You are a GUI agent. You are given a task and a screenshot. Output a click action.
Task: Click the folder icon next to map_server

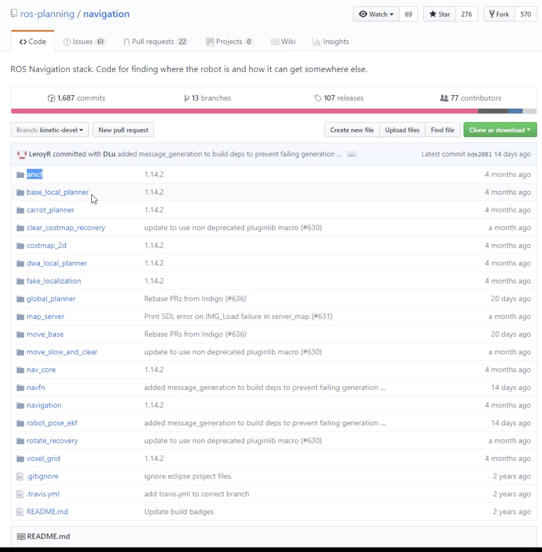pyautogui.click(x=20, y=317)
